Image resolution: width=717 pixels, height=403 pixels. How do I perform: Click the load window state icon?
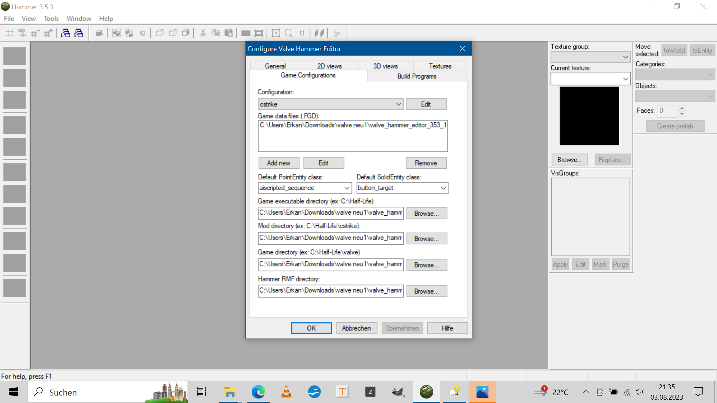tap(66, 33)
